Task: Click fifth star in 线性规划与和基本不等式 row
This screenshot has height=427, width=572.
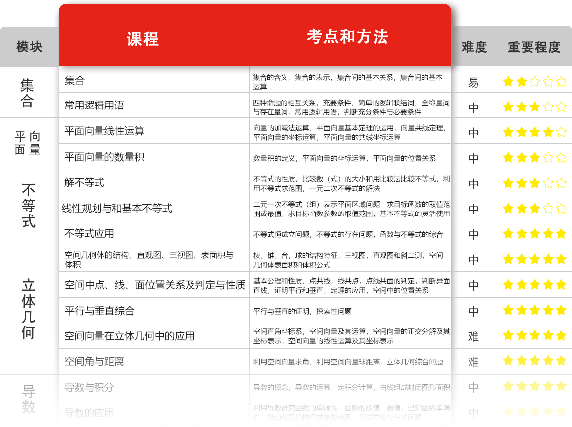Action: [561, 209]
